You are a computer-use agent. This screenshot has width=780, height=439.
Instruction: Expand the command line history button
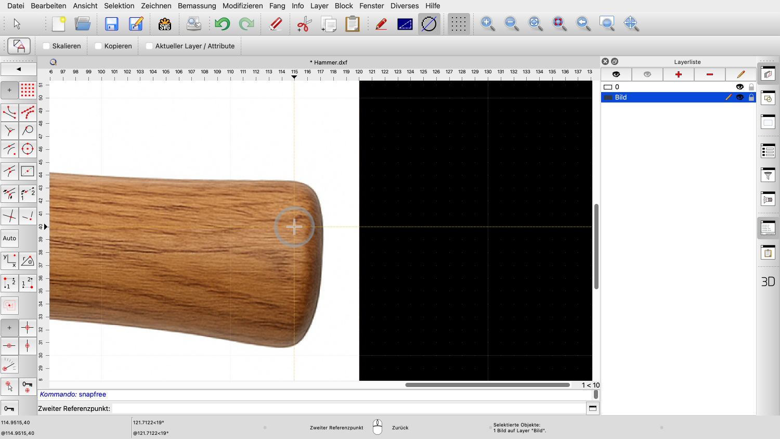592,408
